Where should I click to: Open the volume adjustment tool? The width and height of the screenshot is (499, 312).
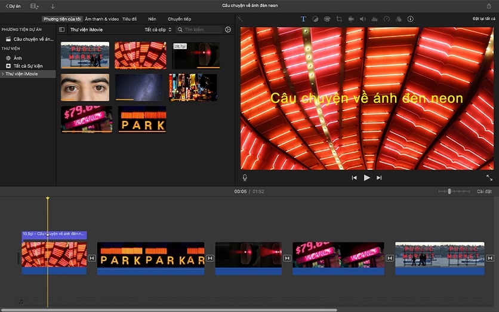[363, 19]
